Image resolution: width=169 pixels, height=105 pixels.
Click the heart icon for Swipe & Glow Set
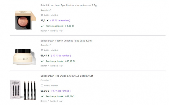tap(42, 86)
